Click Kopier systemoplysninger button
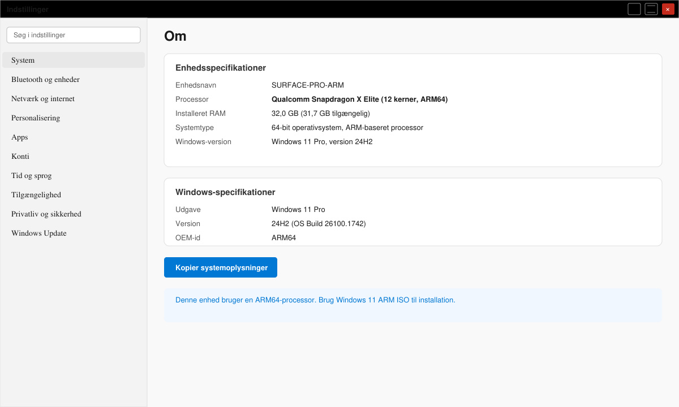 [x=221, y=267]
